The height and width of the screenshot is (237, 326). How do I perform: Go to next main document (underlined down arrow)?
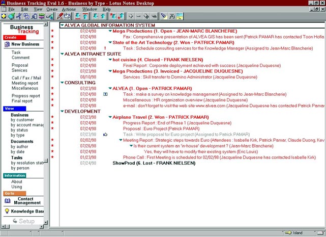coord(77,16)
